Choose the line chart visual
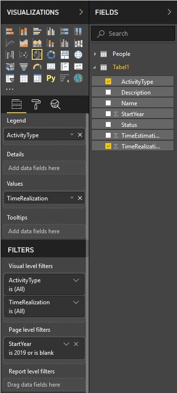This screenshot has width=177, height=393. coord(10,43)
